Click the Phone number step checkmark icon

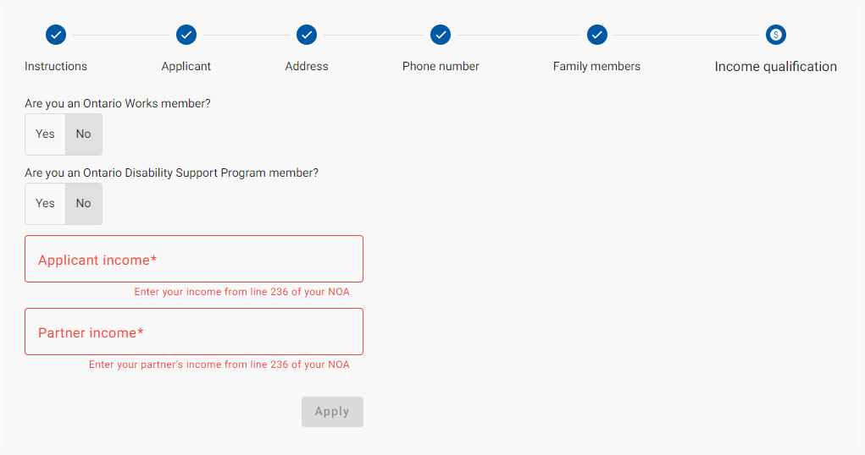(x=441, y=35)
